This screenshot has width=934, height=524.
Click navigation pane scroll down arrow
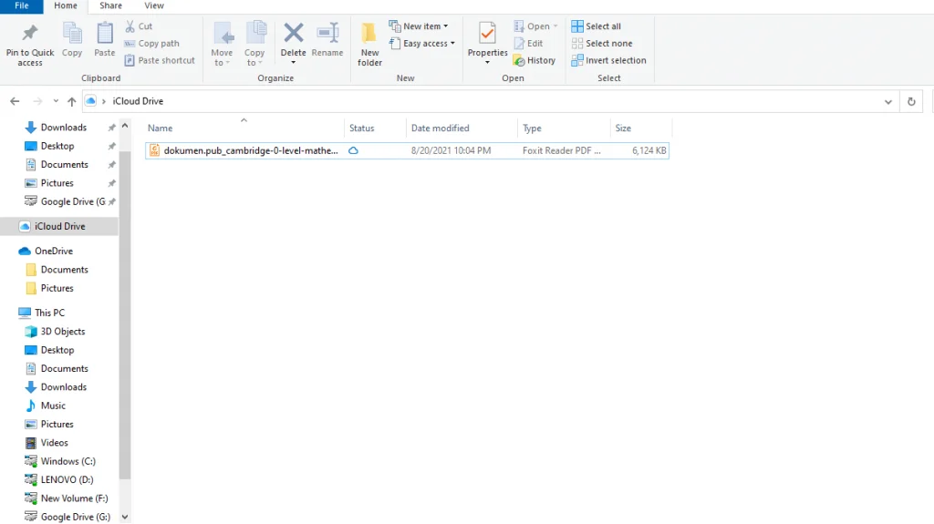click(x=124, y=518)
